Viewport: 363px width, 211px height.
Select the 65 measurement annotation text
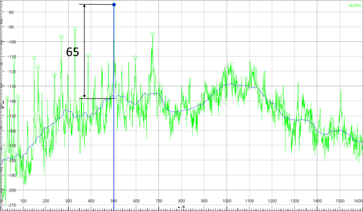(x=72, y=52)
